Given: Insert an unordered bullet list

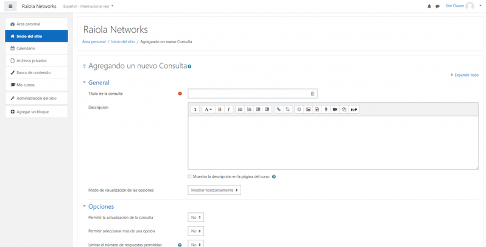Looking at the screenshot, I should (240, 110).
